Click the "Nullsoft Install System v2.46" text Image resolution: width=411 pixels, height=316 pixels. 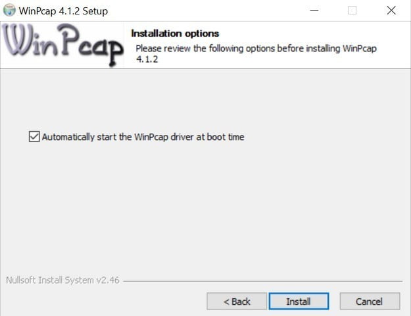pos(62,280)
